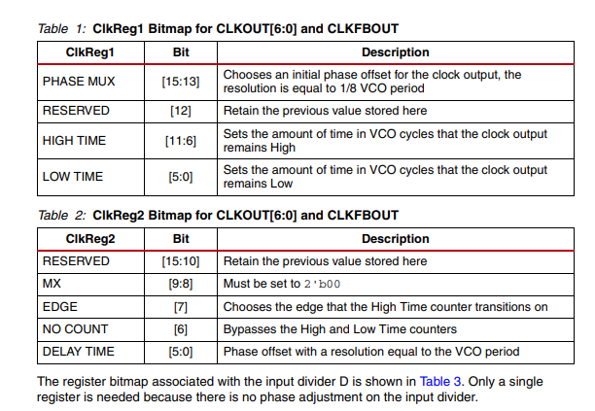This screenshot has width=595, height=411.
Task: Click the Bit header in Table 2
Action: point(181,239)
